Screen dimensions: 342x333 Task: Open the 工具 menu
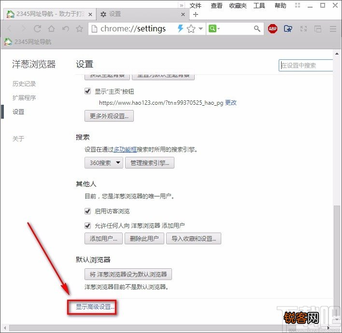point(259,5)
